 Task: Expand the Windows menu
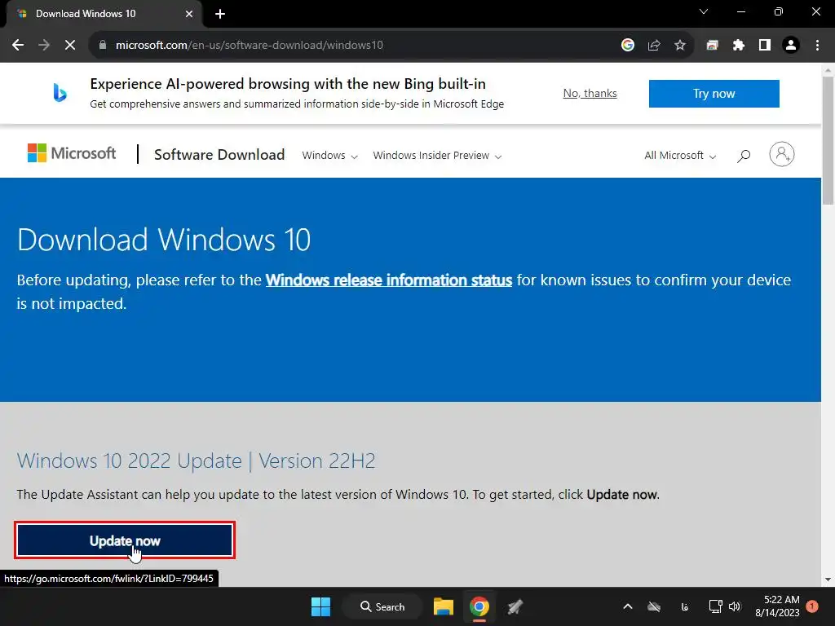[x=329, y=156]
